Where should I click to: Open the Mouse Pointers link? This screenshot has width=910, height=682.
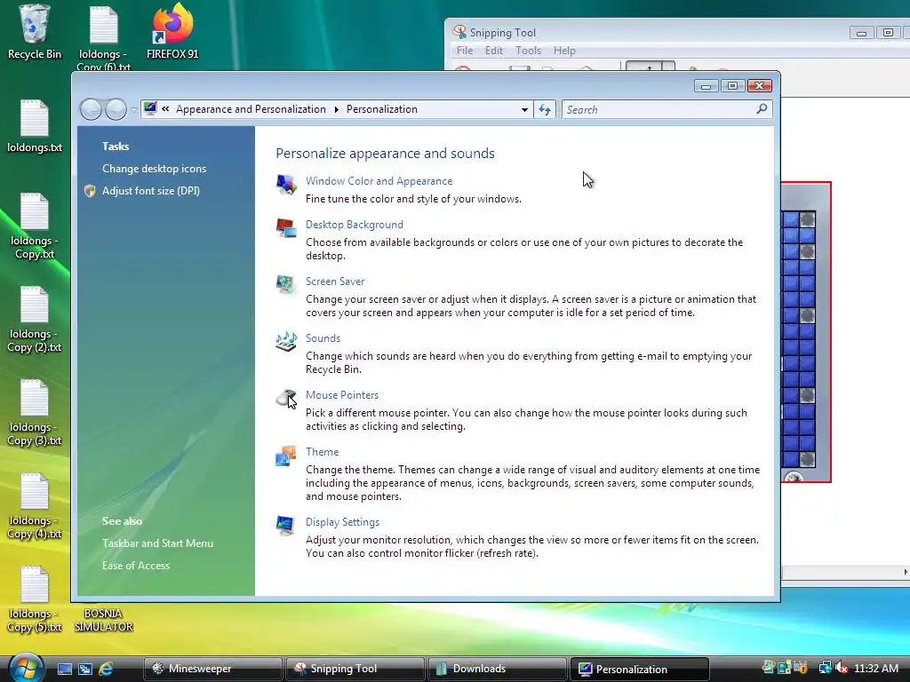point(342,395)
